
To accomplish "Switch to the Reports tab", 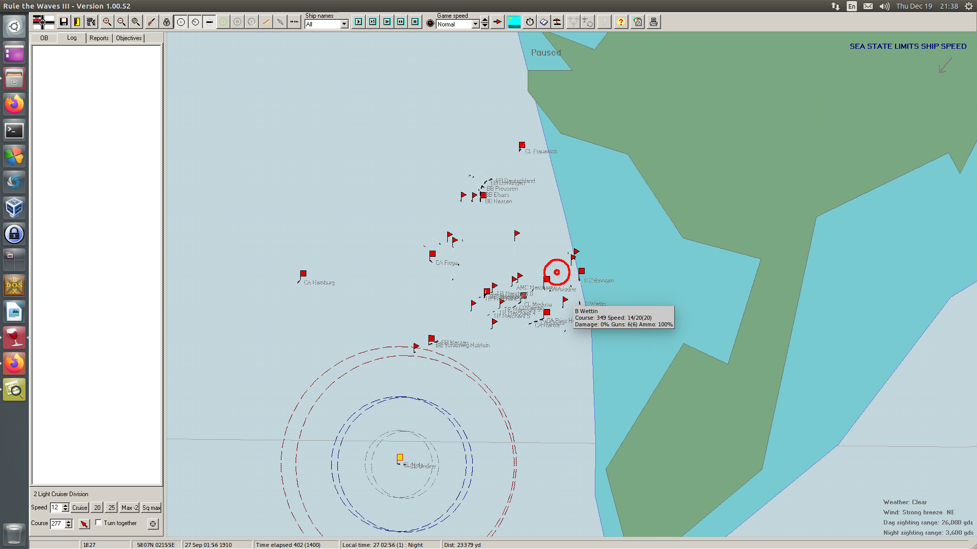I will click(x=99, y=38).
